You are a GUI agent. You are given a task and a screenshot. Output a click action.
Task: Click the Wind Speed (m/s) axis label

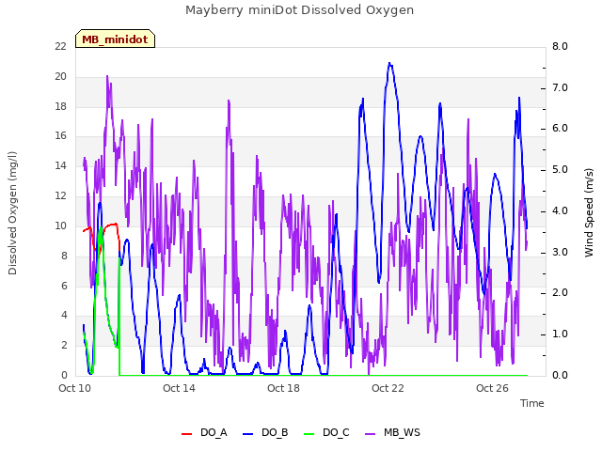coord(589,213)
